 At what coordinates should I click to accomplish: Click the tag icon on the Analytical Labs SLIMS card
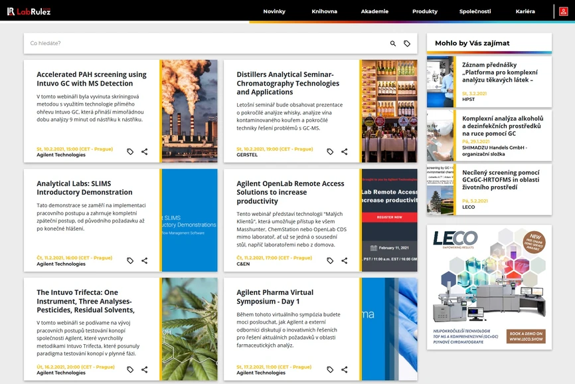coord(130,260)
